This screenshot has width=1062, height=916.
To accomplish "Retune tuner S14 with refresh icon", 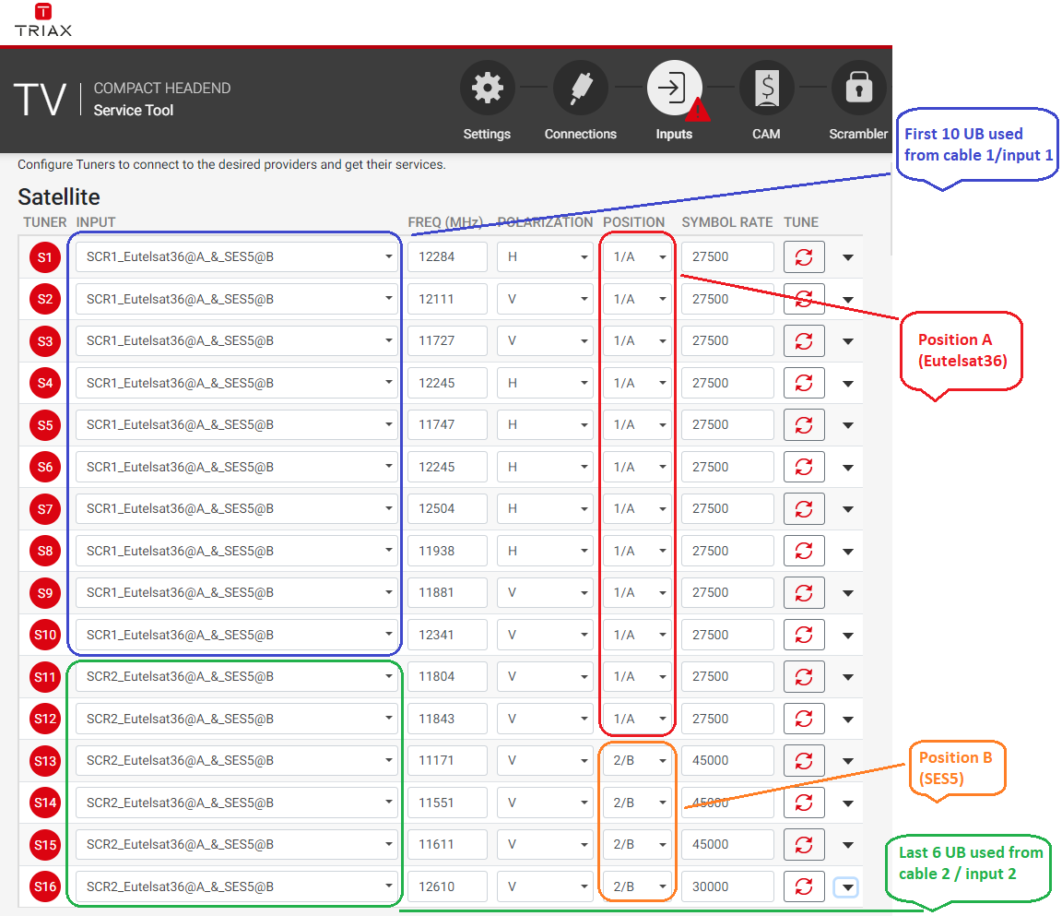I will pos(804,803).
